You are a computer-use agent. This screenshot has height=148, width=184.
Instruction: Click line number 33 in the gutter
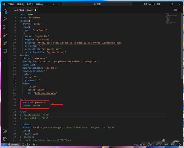(x=14, y=115)
